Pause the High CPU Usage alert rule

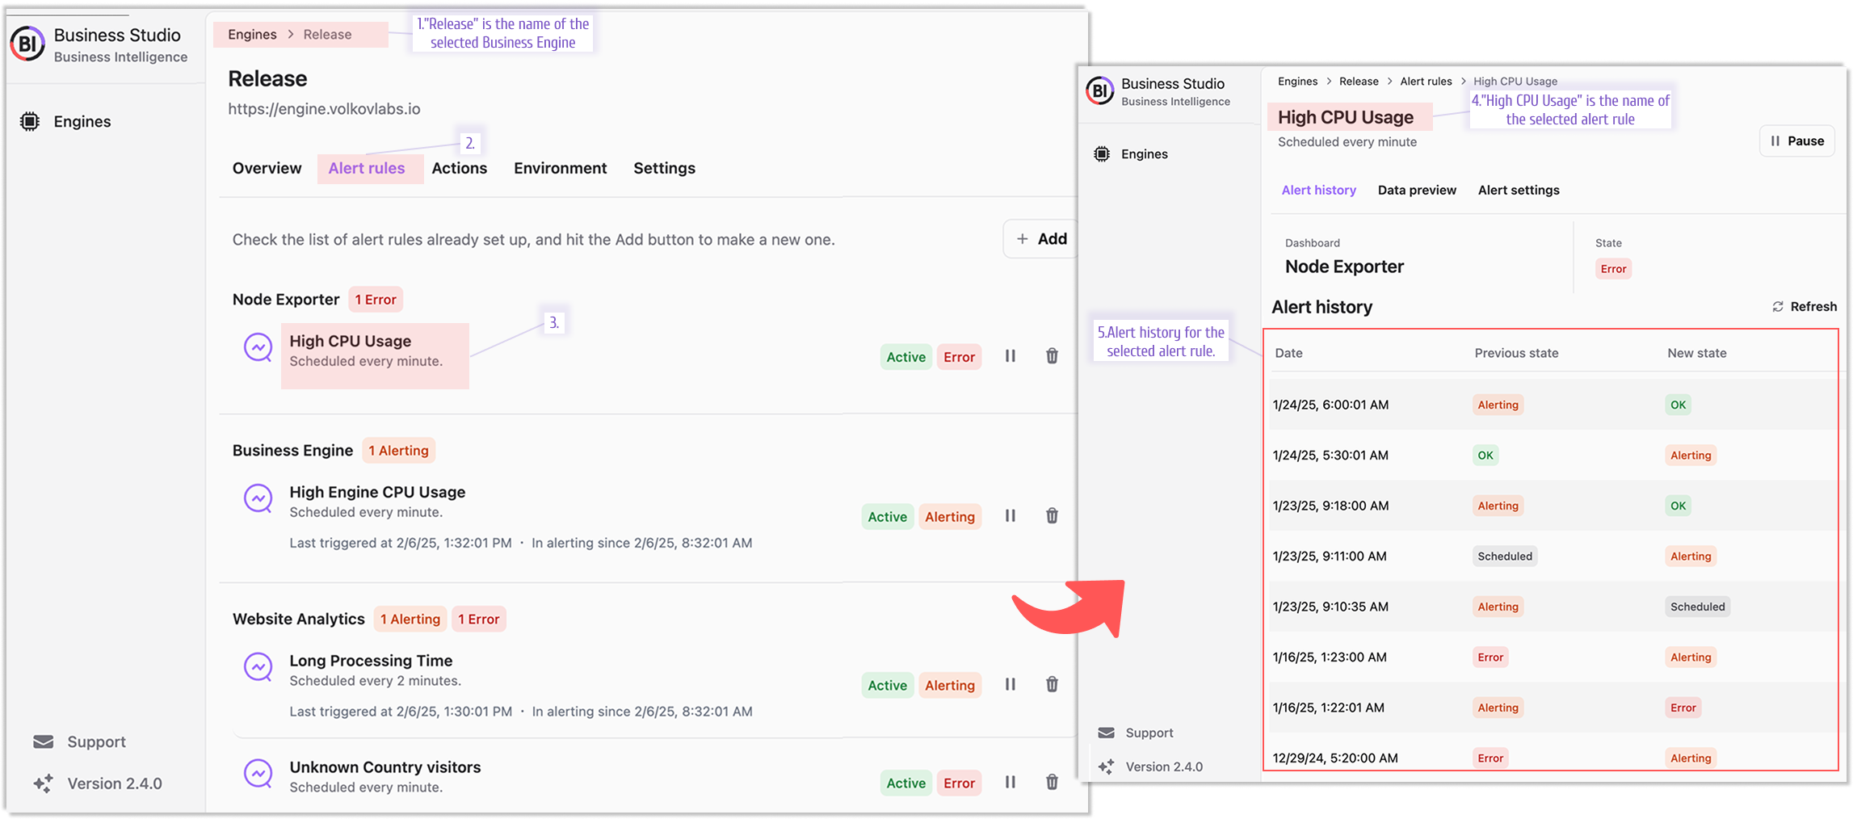pos(1011,355)
